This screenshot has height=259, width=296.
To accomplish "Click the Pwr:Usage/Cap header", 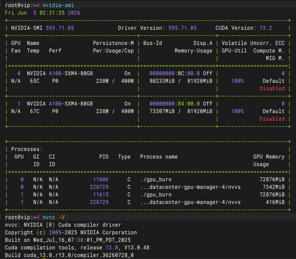I will pos(113,51).
